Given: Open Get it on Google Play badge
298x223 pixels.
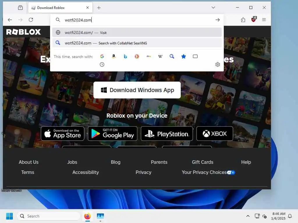Looking at the screenshot, I should point(113,134).
